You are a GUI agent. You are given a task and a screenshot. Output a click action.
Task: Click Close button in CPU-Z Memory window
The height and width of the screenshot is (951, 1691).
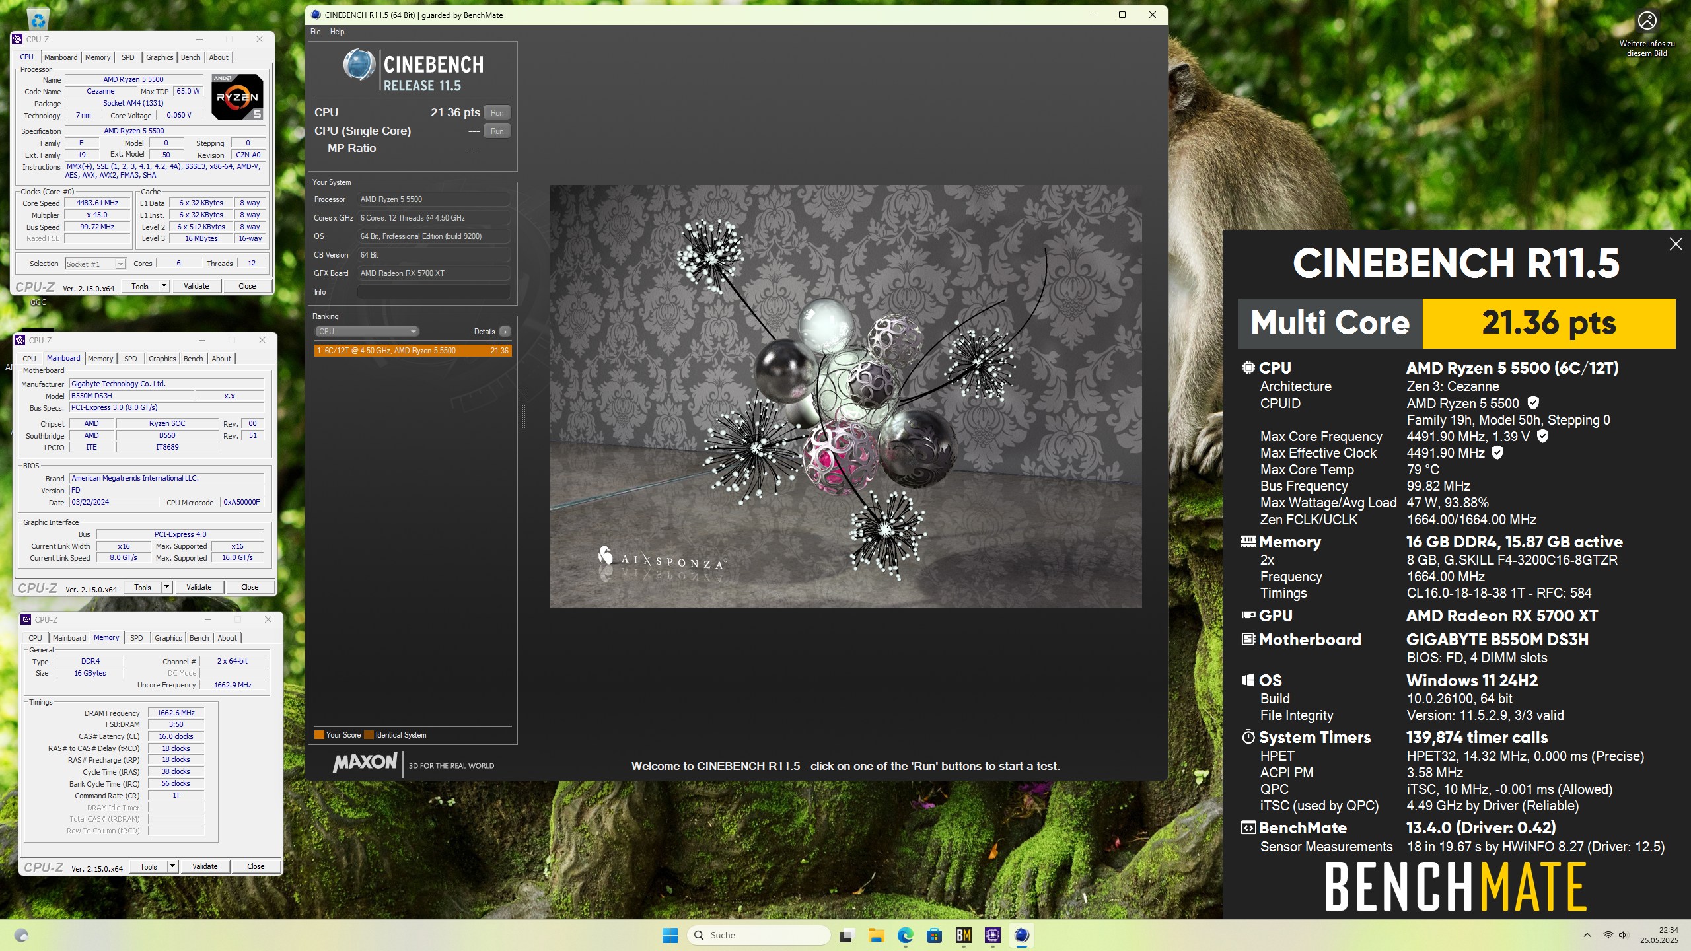(256, 866)
